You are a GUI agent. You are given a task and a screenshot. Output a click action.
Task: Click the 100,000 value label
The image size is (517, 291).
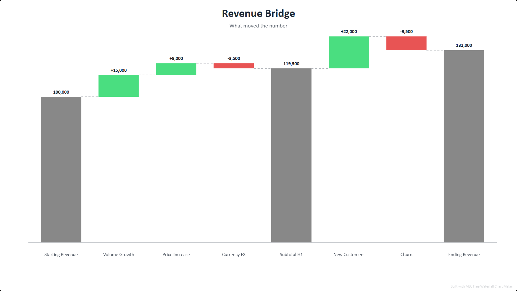point(61,92)
